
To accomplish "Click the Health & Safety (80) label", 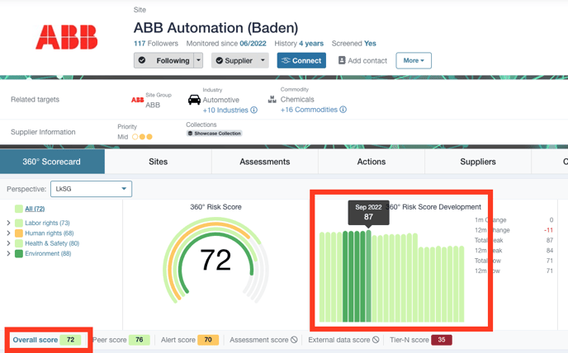I will coord(52,243).
